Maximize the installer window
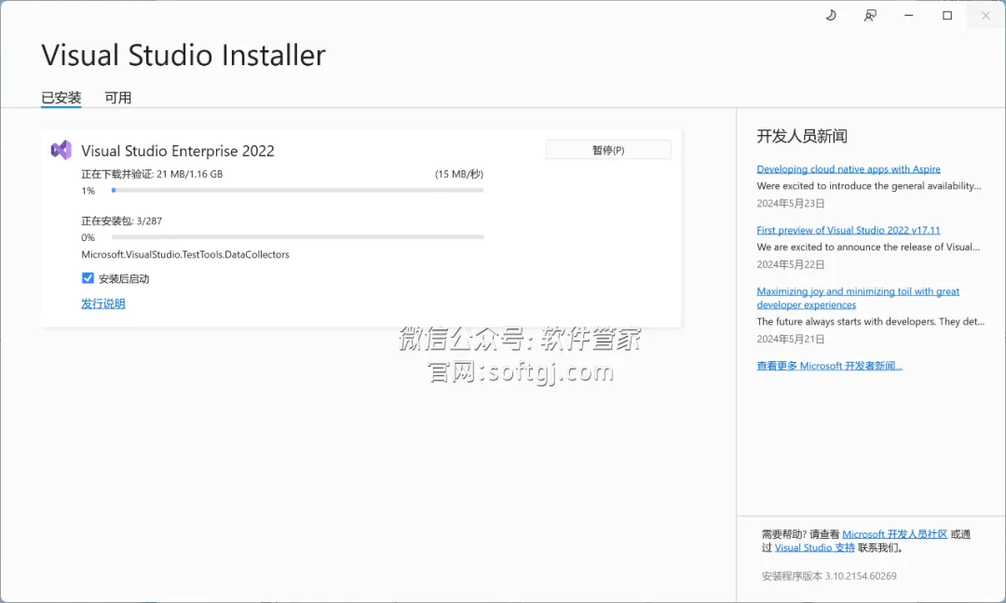Viewport: 1006px width, 603px height. pyautogui.click(x=947, y=16)
